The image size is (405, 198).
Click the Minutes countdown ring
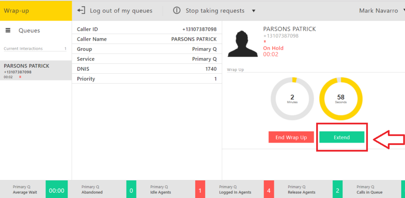(292, 98)
